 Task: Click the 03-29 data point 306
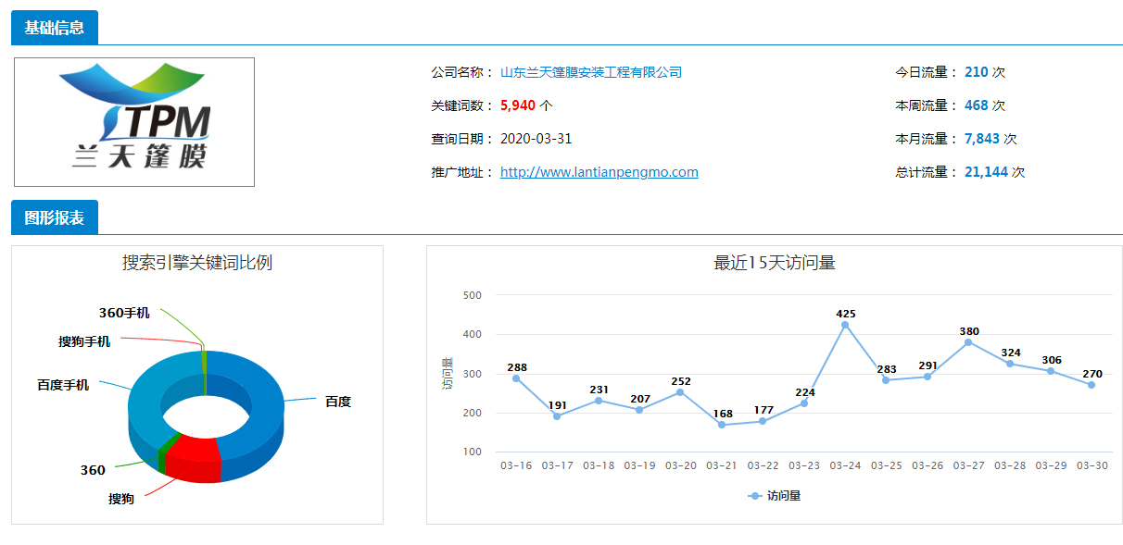[x=1051, y=371]
